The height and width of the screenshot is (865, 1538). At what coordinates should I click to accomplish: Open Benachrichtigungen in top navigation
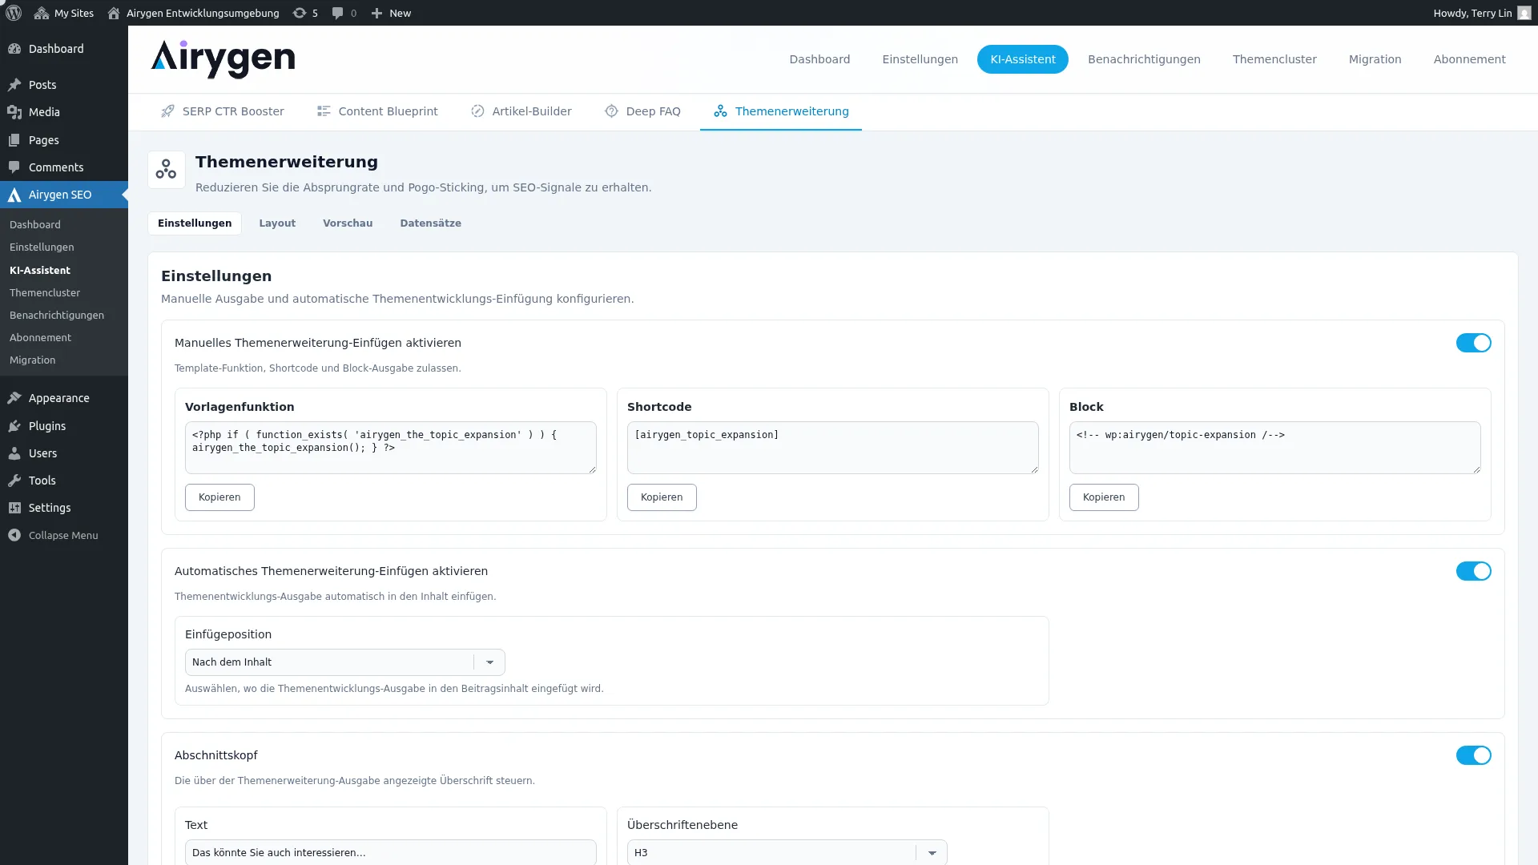[1144, 59]
